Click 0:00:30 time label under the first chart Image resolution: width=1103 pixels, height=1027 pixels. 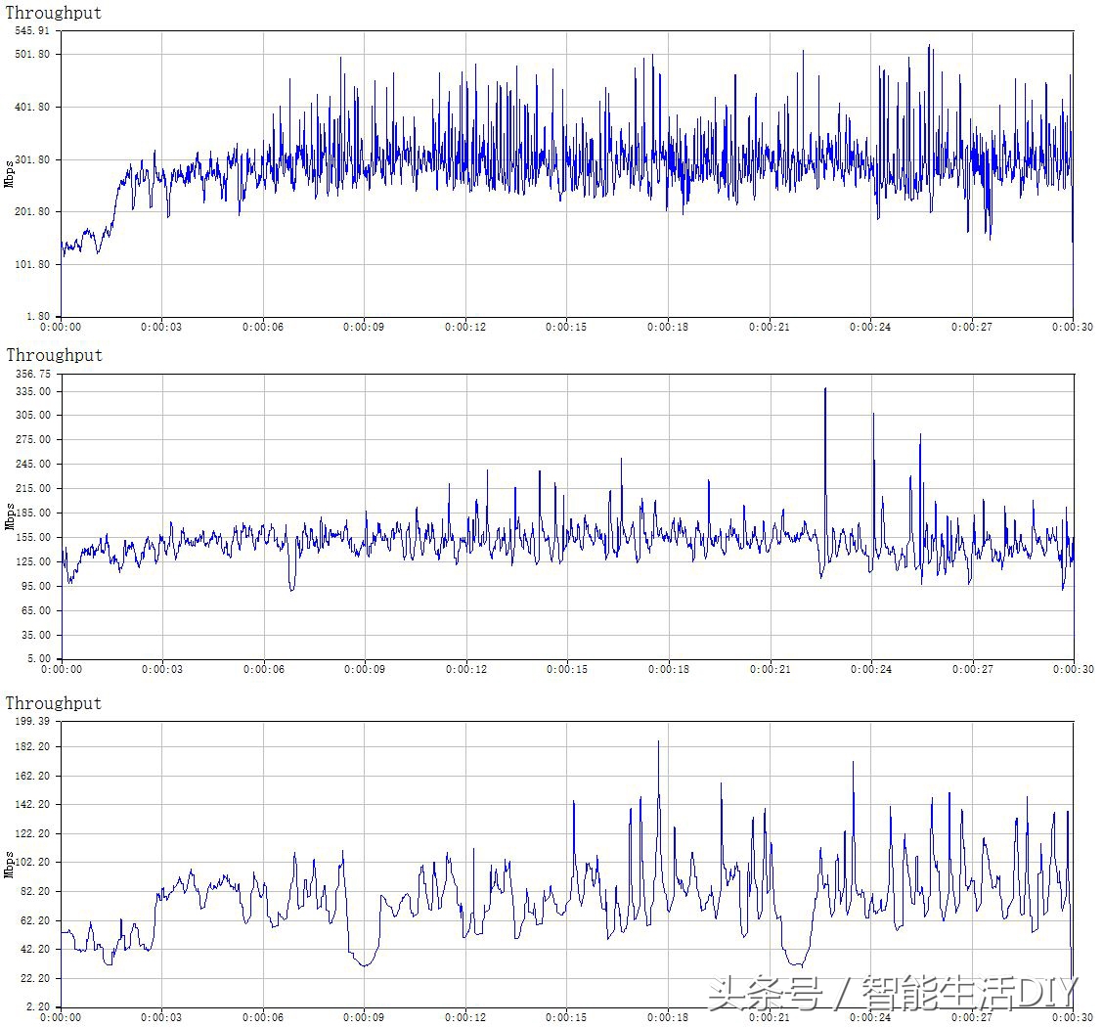point(1073,327)
